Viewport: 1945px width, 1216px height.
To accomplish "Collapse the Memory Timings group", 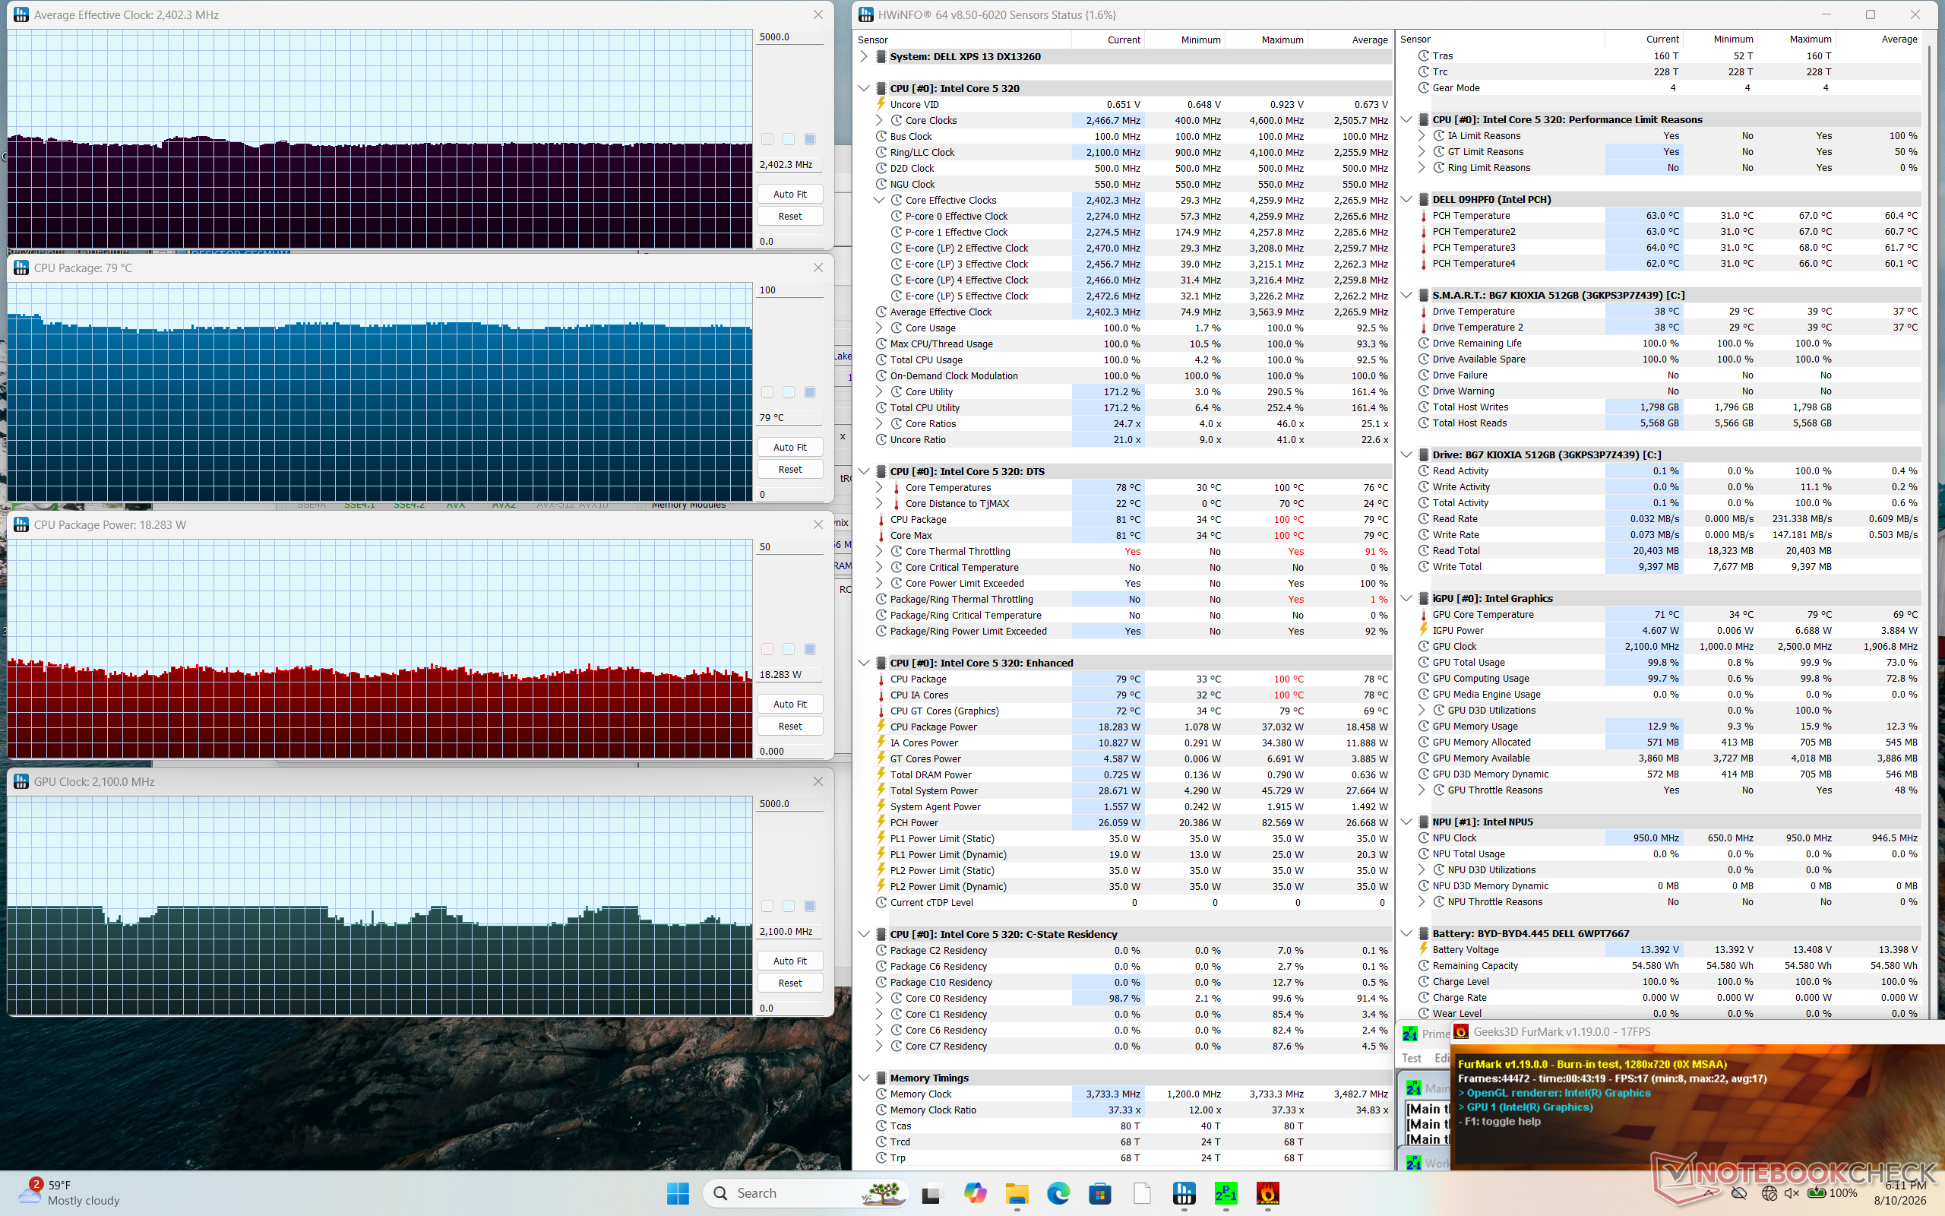I will [x=864, y=1078].
